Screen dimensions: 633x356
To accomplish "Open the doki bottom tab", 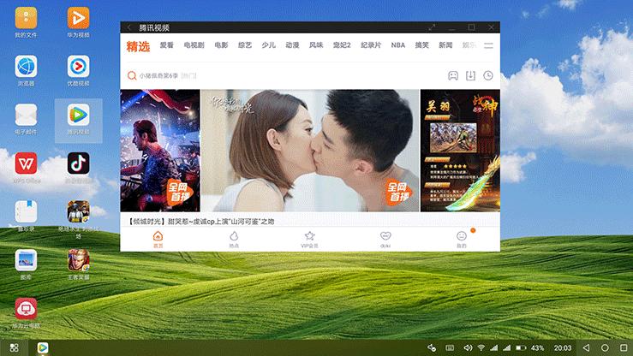I will (x=385, y=239).
